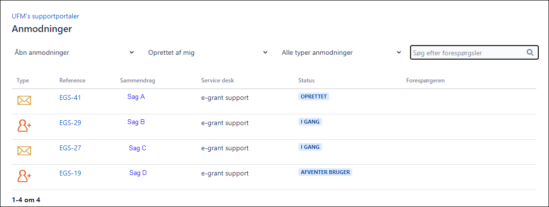The width and height of the screenshot is (549, 207).
Task: Open reference EGS-27
Action: (x=70, y=148)
